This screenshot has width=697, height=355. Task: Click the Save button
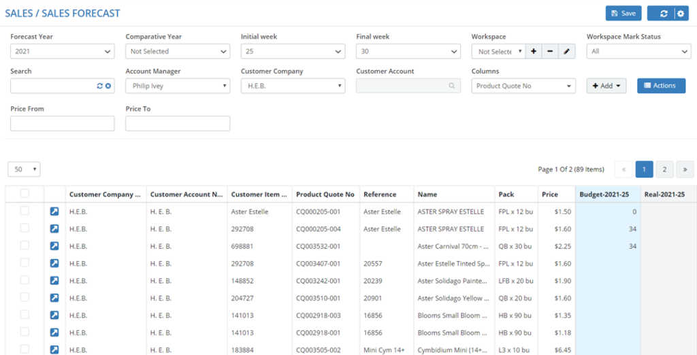[623, 14]
